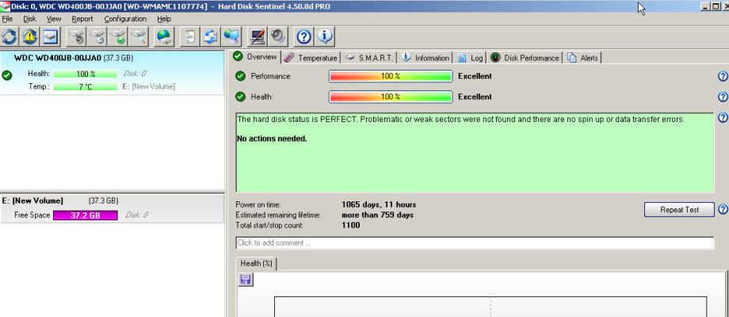
Task: Click the green check status icon in disk list
Action: coord(7,75)
